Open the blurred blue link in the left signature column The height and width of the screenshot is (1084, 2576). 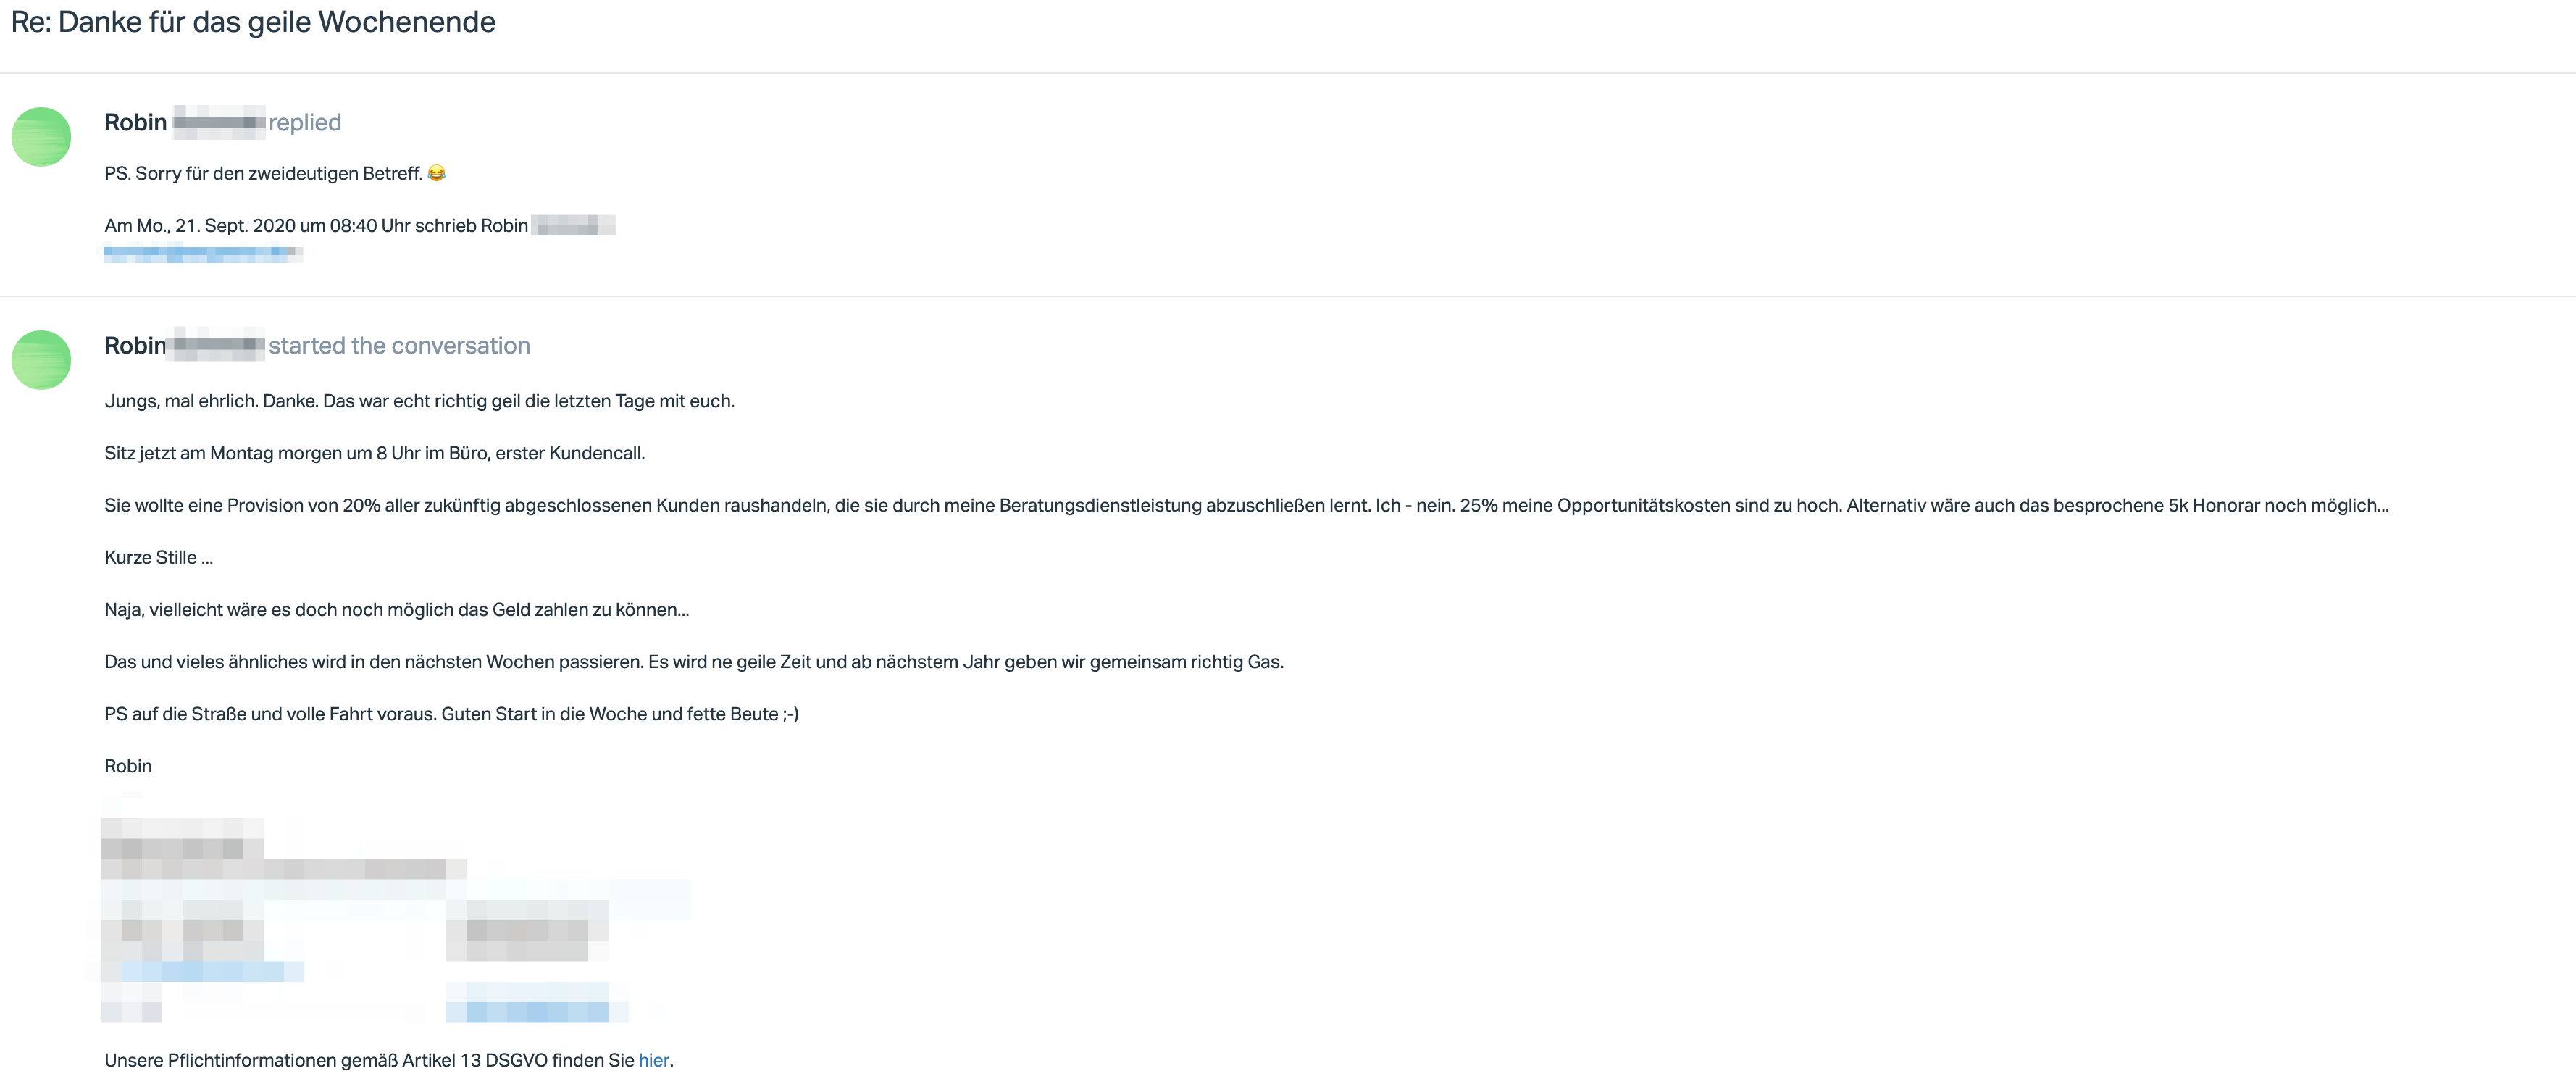tap(212, 971)
